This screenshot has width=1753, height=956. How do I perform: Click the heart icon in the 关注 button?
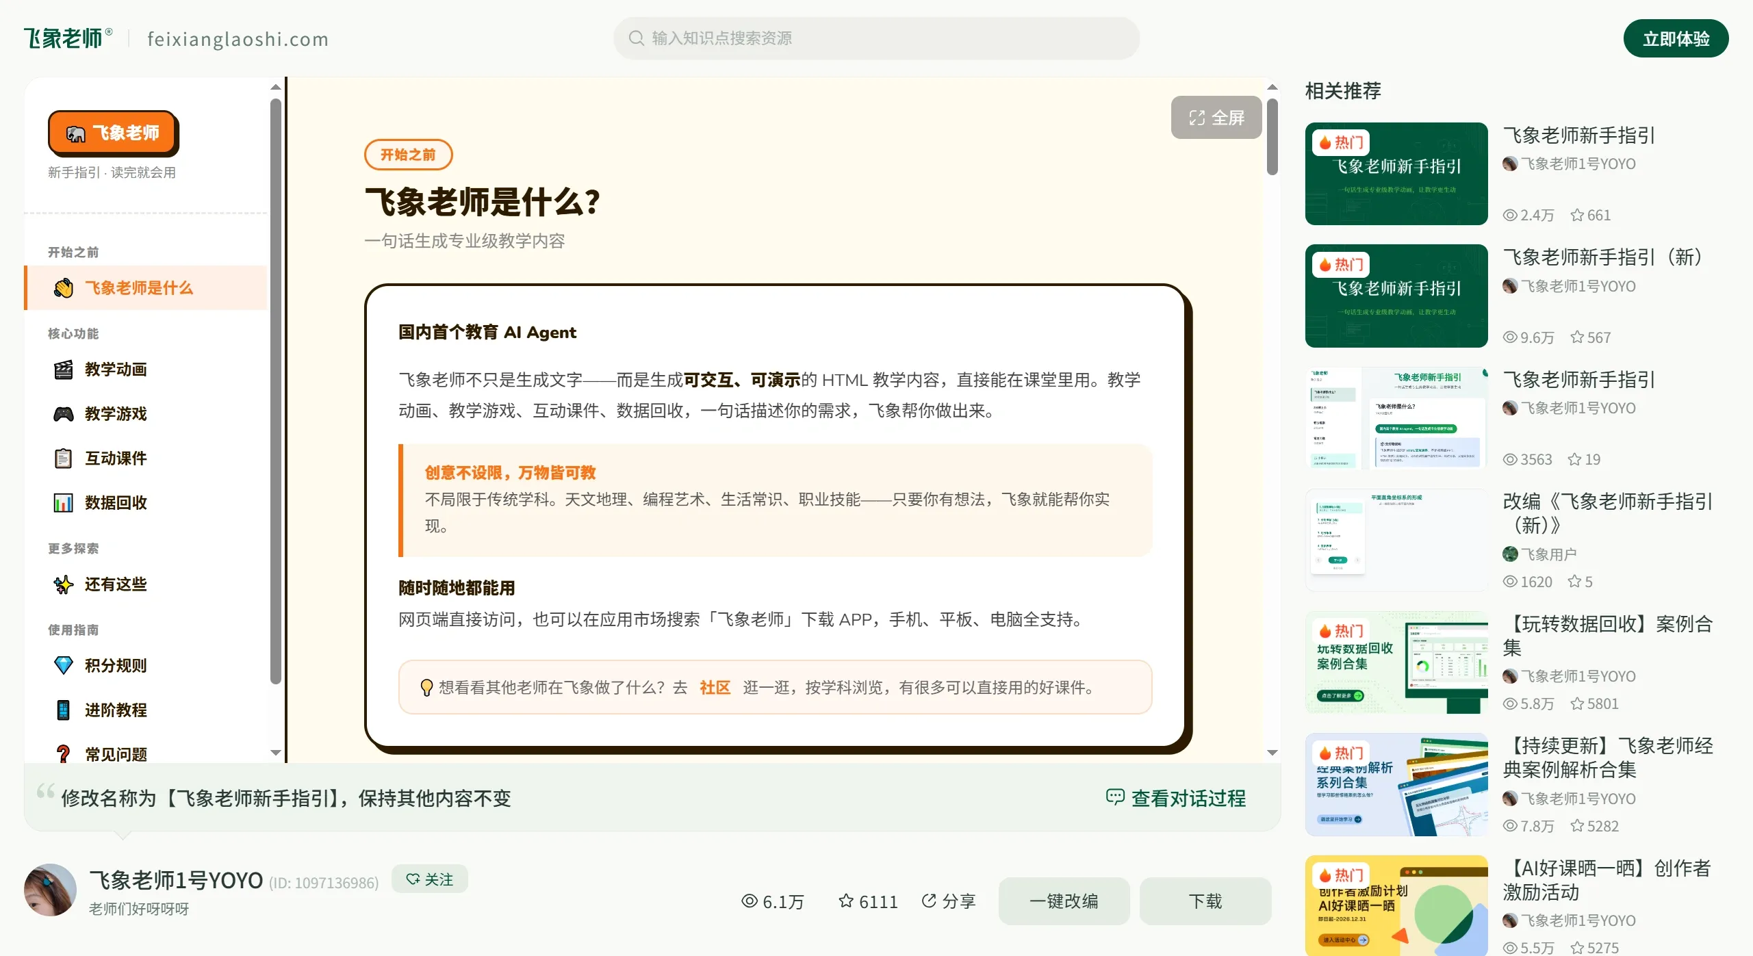(x=413, y=879)
